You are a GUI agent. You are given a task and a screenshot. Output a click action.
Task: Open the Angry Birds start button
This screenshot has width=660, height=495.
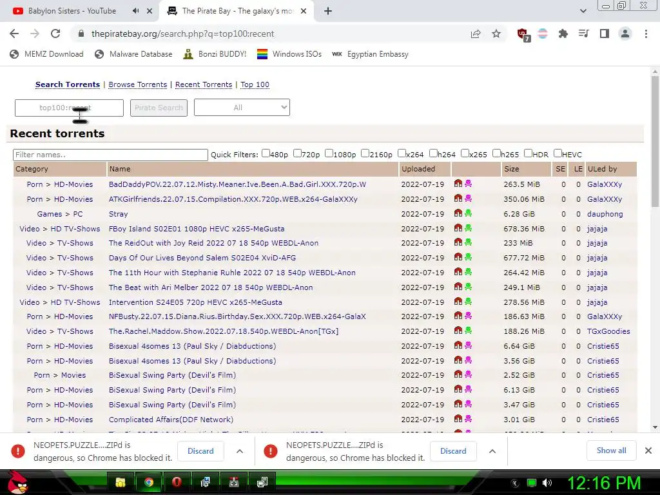click(x=17, y=482)
